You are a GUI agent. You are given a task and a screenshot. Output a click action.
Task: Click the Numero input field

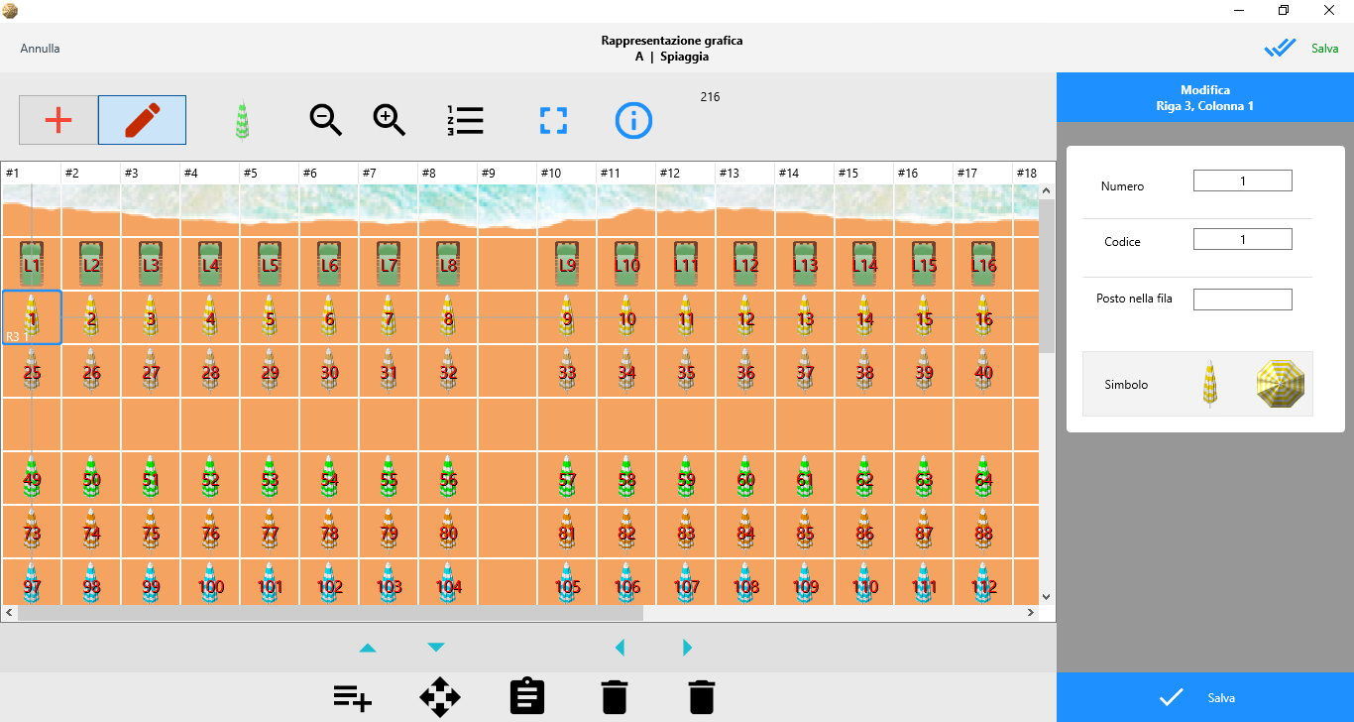click(1243, 180)
